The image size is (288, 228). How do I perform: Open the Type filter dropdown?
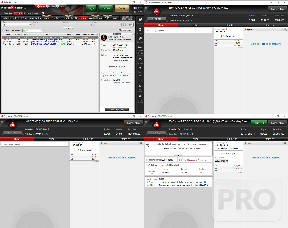click(x=107, y=25)
